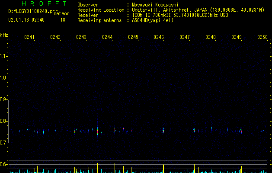This screenshot has width=272, height=173.
Task: Click the Receiving antenna label
Action: [x=99, y=20]
